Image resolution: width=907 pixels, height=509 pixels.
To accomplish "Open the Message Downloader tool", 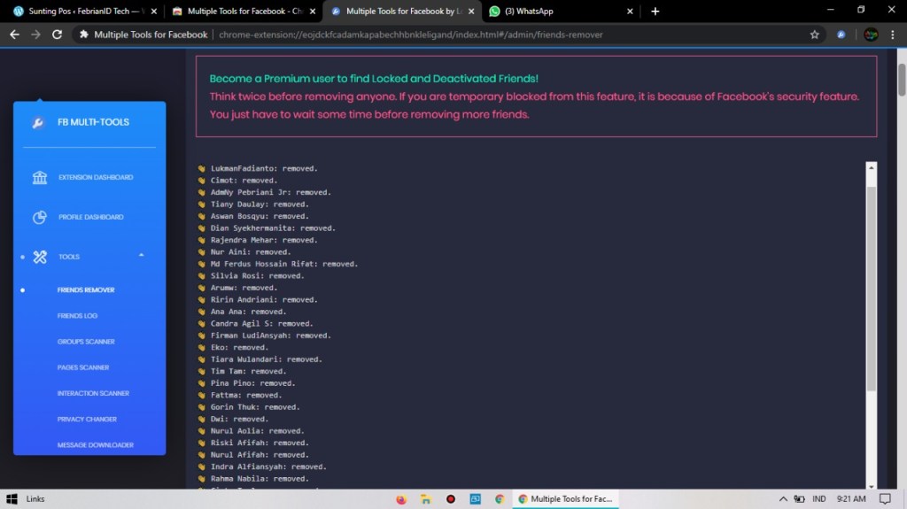I will 96,445.
